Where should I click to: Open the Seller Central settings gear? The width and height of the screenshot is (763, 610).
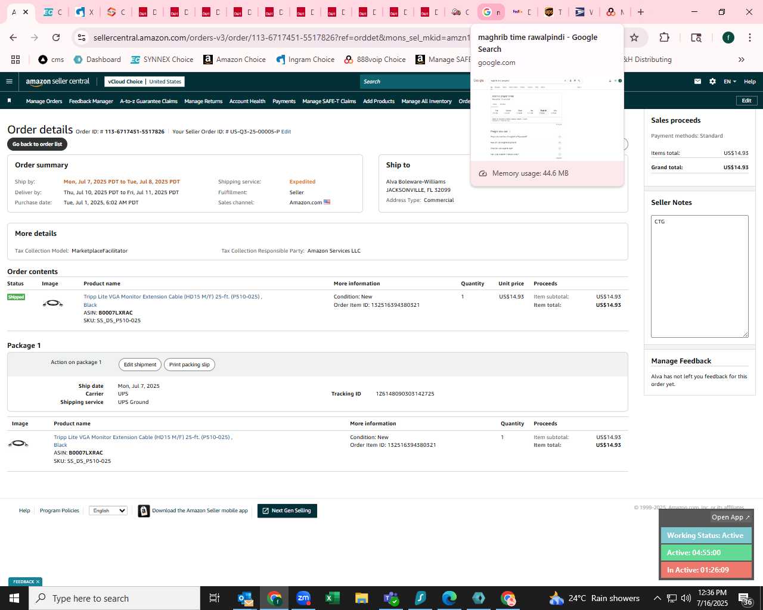(712, 82)
